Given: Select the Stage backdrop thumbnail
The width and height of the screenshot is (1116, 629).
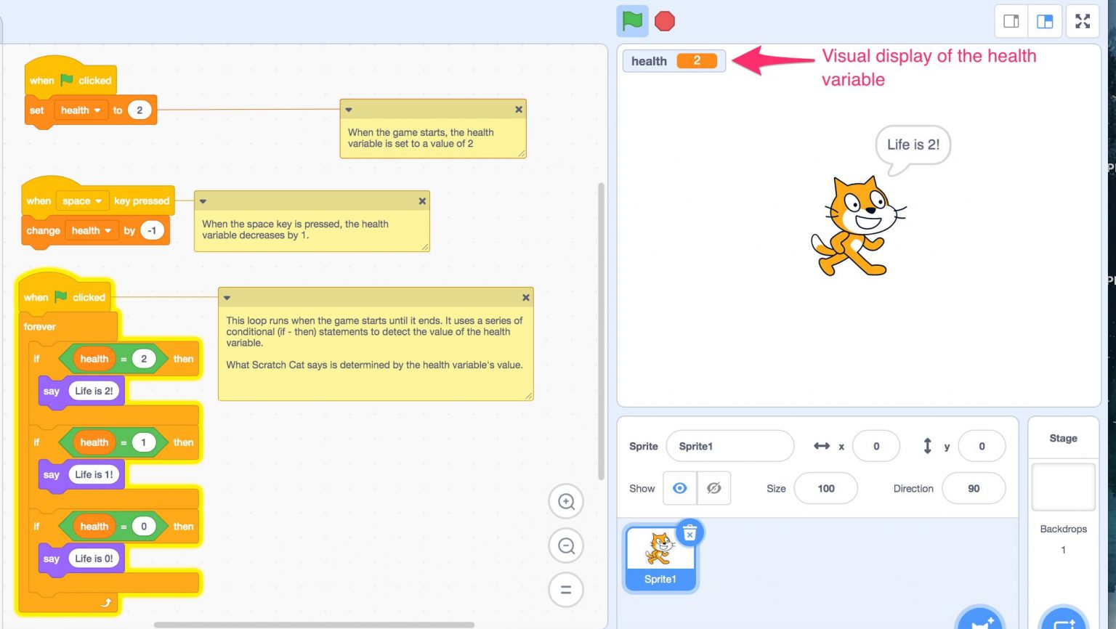Looking at the screenshot, I should pyautogui.click(x=1063, y=487).
